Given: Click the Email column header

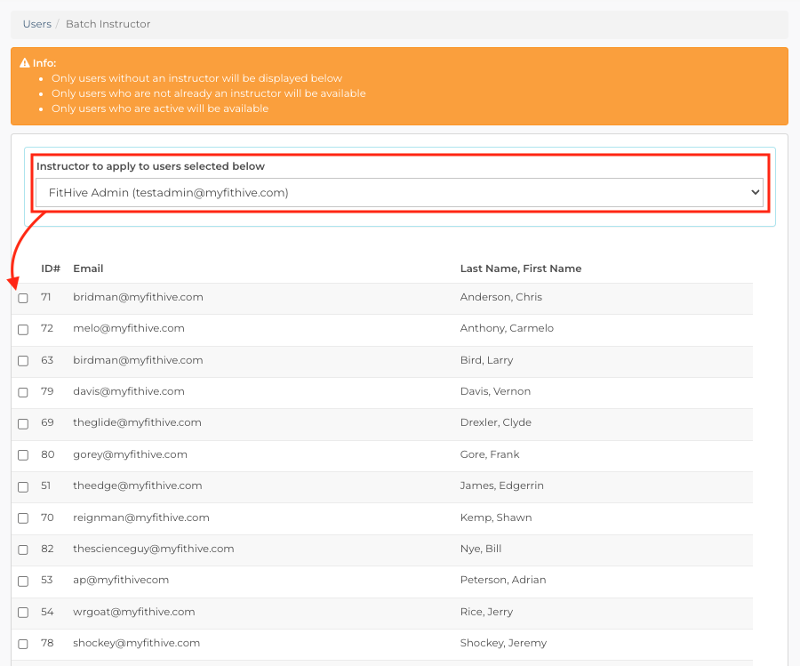Looking at the screenshot, I should pos(88,269).
